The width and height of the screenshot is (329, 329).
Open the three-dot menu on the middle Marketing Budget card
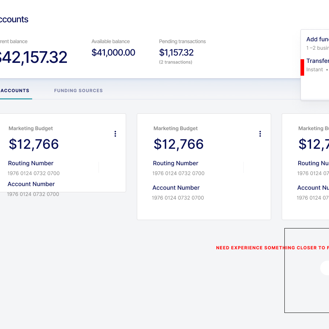click(260, 134)
